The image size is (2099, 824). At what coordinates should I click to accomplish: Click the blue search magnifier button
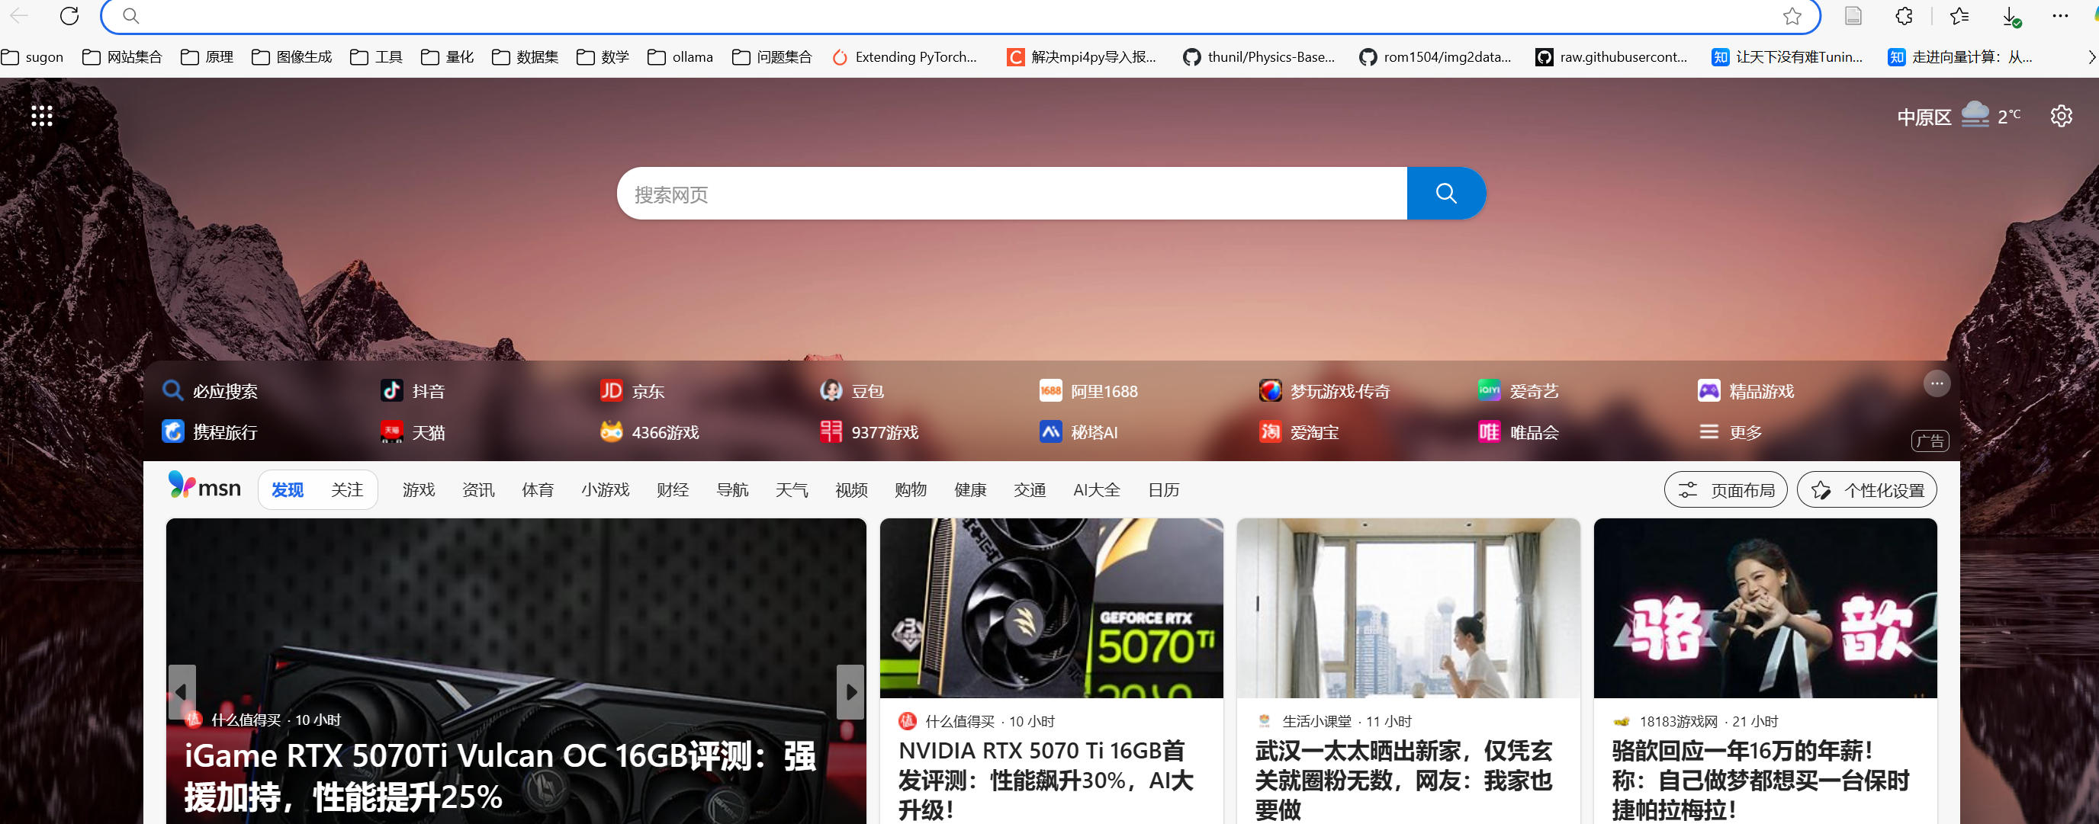click(x=1445, y=194)
